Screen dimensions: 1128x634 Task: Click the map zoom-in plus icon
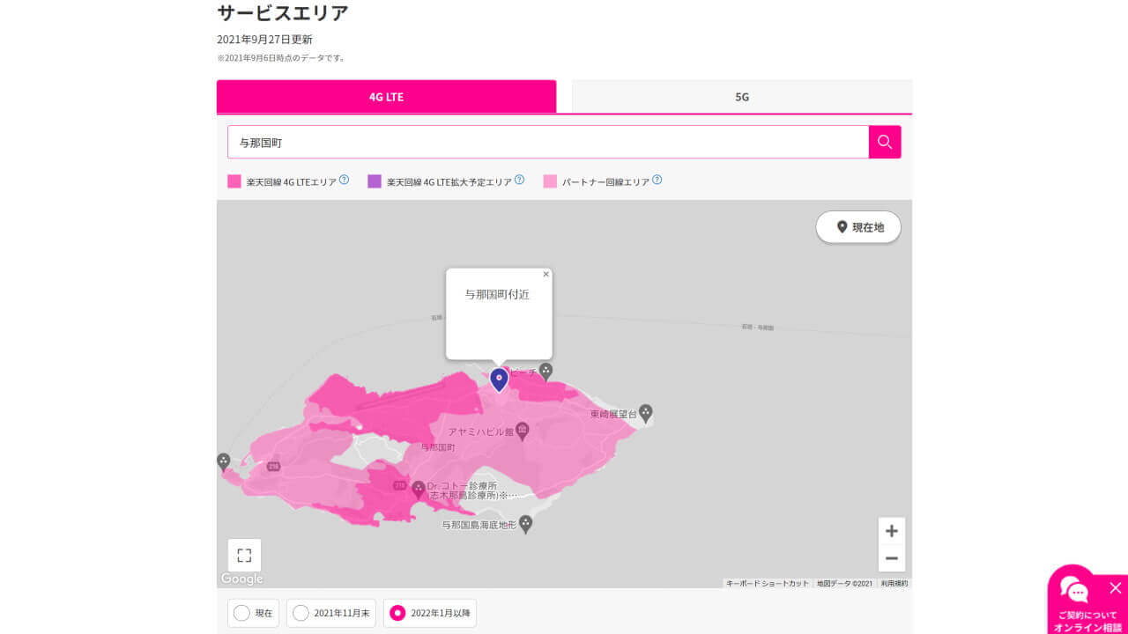point(891,530)
